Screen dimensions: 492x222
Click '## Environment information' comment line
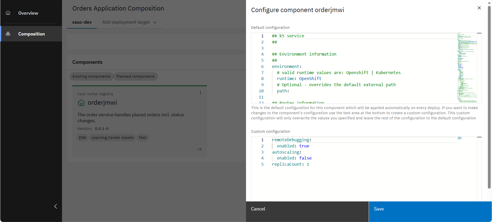304,54
